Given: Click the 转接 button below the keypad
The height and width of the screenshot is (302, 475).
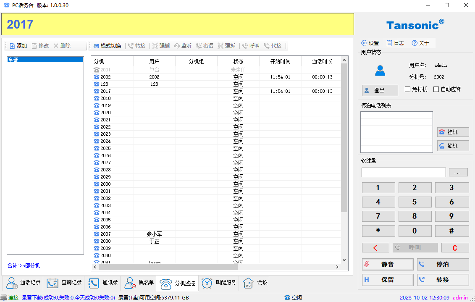Looking at the screenshot, I should pos(443,280).
